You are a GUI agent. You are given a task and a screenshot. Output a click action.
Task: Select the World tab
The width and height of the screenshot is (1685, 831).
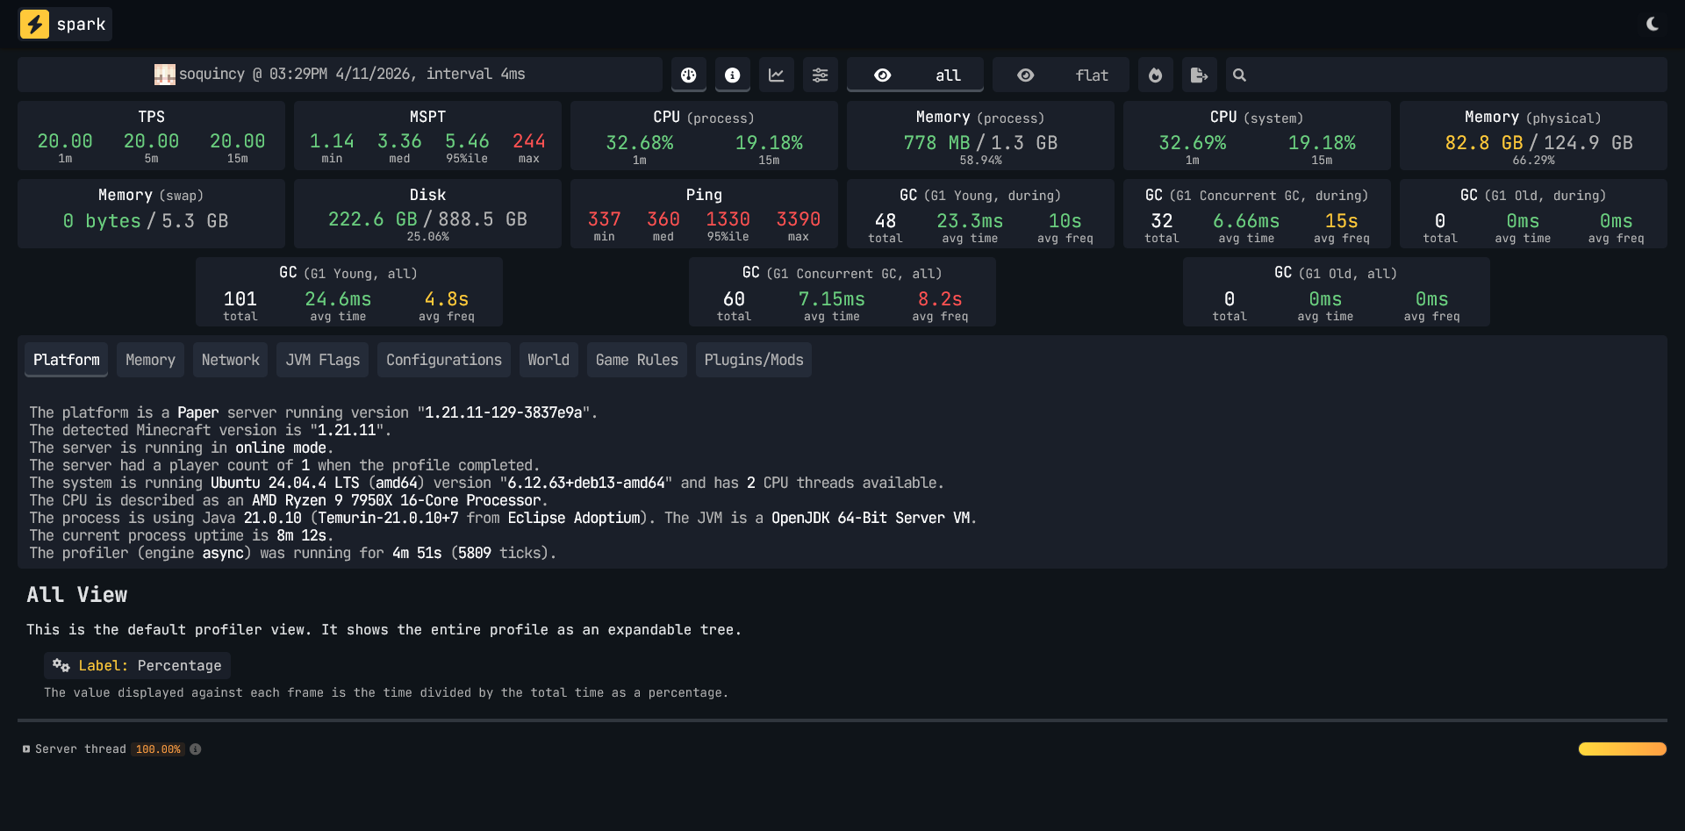pyautogui.click(x=549, y=360)
